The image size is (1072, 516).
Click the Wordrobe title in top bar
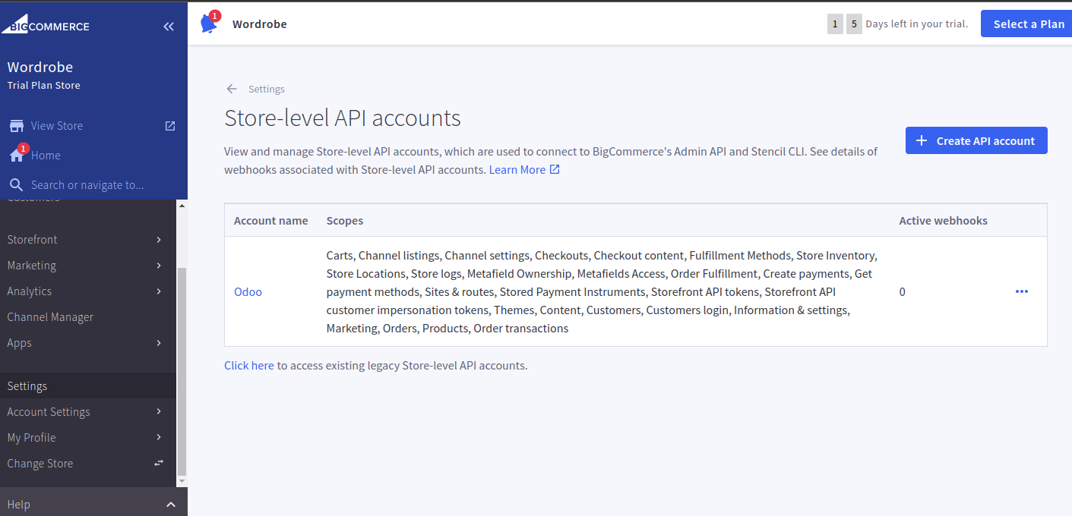[x=260, y=24]
